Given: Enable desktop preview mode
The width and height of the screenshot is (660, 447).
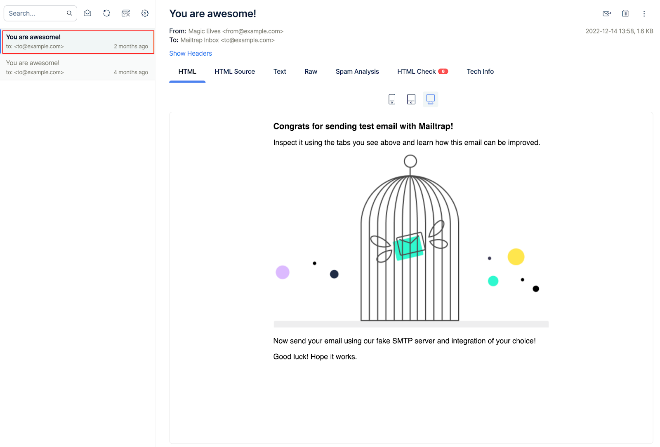Looking at the screenshot, I should click(x=430, y=99).
